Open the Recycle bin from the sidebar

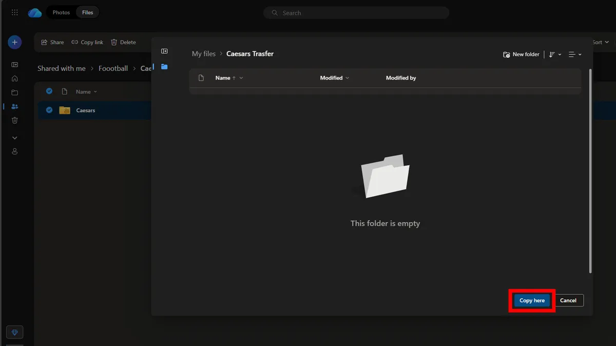tap(14, 120)
